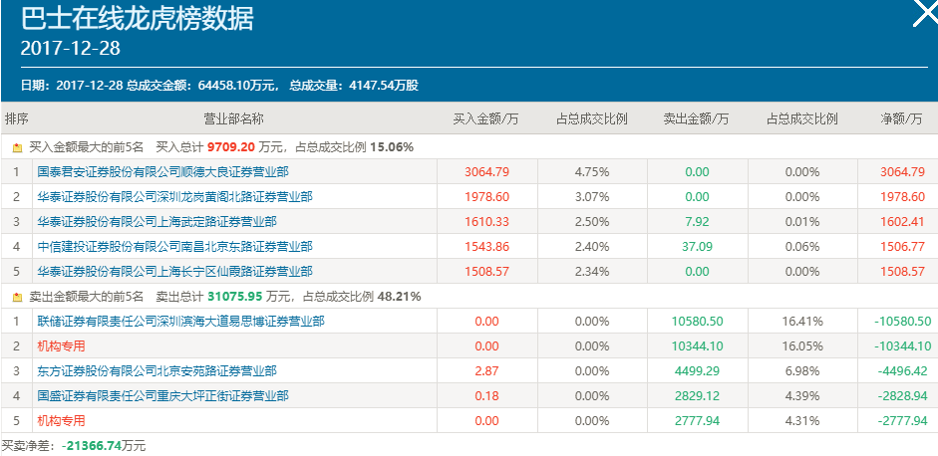
Task: Select percentage cell 16.05%
Action: point(802,346)
